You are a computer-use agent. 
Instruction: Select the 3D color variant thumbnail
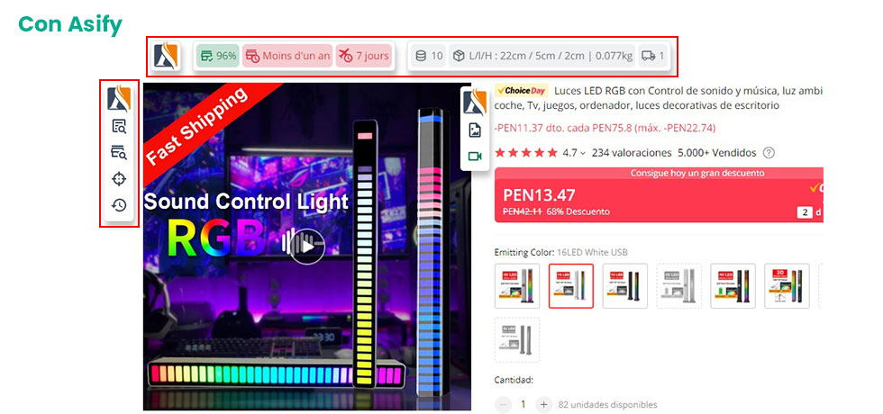coord(787,286)
